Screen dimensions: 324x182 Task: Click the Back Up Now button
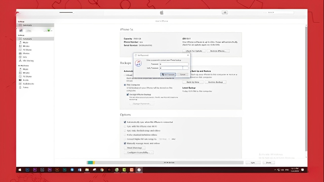click(193, 82)
